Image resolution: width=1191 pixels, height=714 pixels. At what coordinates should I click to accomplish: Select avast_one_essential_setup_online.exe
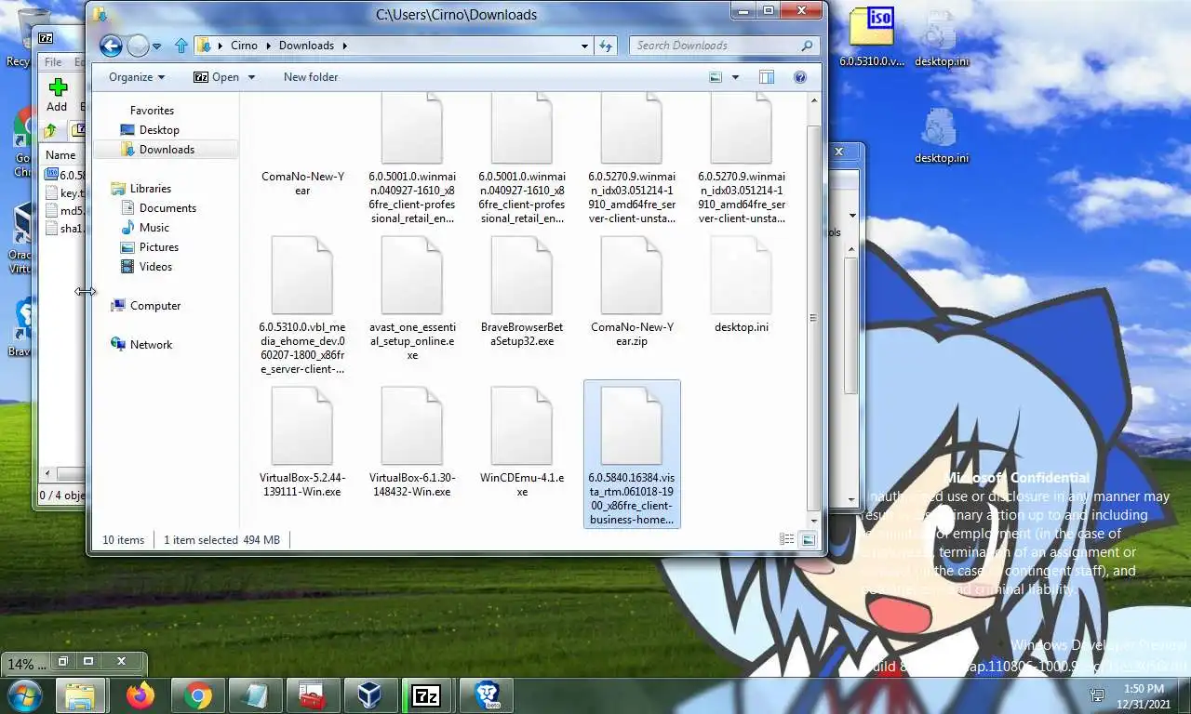click(x=412, y=297)
